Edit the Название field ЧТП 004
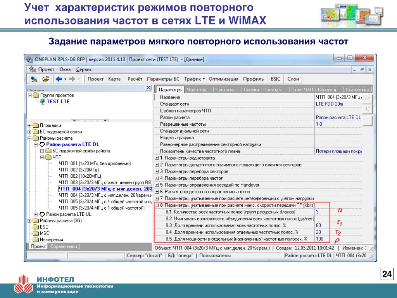Viewport: 397px width, 298px height. pyautogui.click(x=338, y=97)
